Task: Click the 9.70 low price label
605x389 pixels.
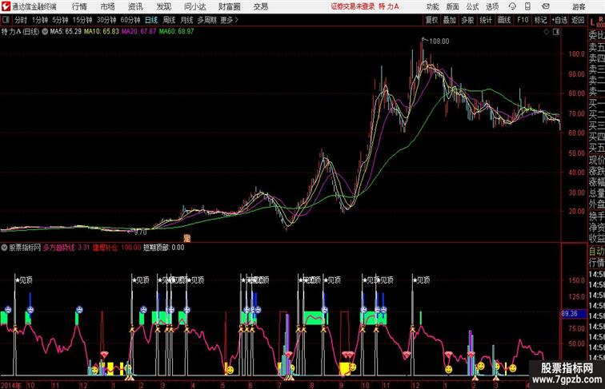Action: [x=141, y=232]
